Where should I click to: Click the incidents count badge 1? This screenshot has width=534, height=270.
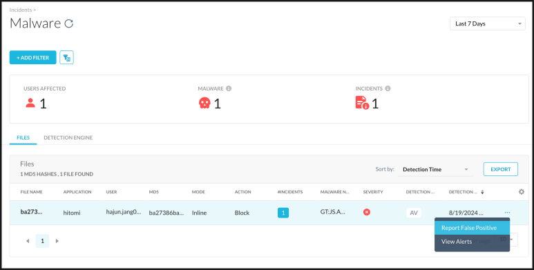(283, 213)
